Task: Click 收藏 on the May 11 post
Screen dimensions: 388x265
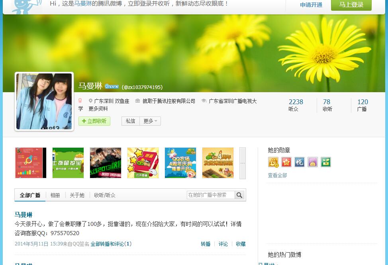Action: [x=241, y=244]
